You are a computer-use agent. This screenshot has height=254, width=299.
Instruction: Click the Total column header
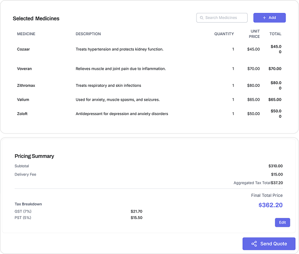point(275,34)
